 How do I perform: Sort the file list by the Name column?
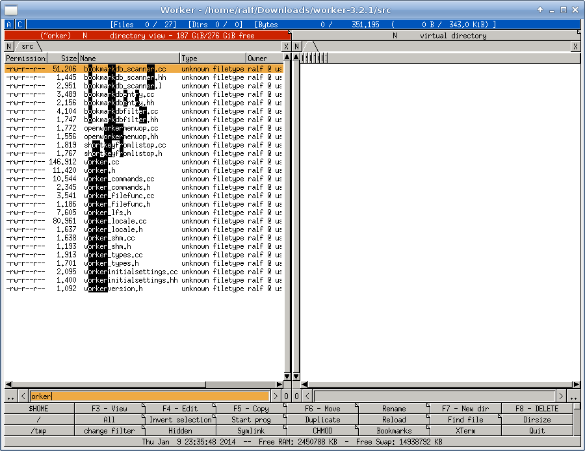[129, 58]
